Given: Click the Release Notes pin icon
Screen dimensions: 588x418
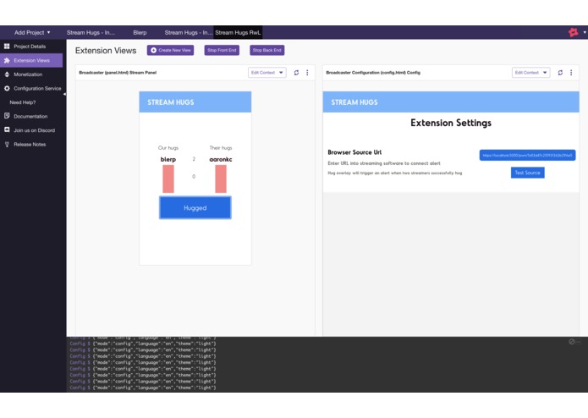Looking at the screenshot, I should 7,145.
